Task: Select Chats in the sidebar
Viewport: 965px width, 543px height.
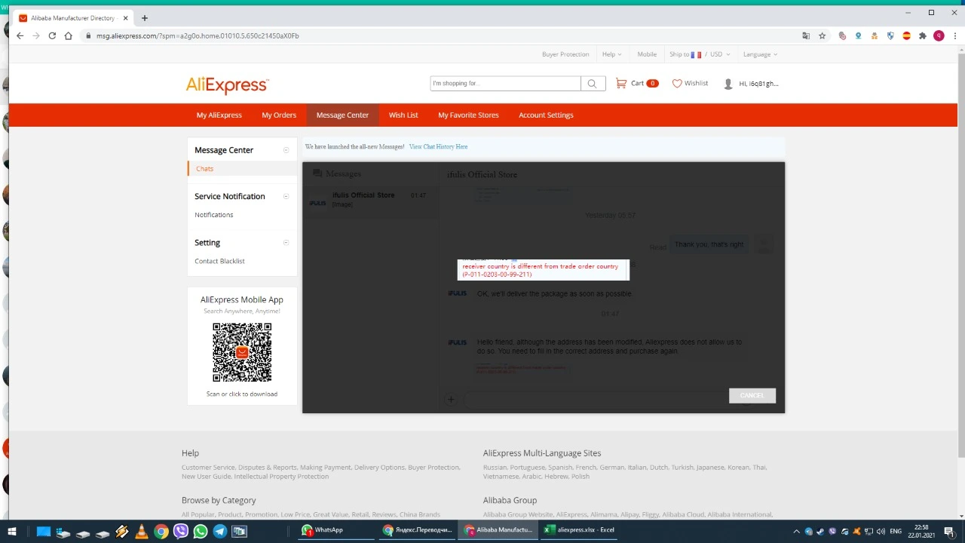Action: [204, 169]
